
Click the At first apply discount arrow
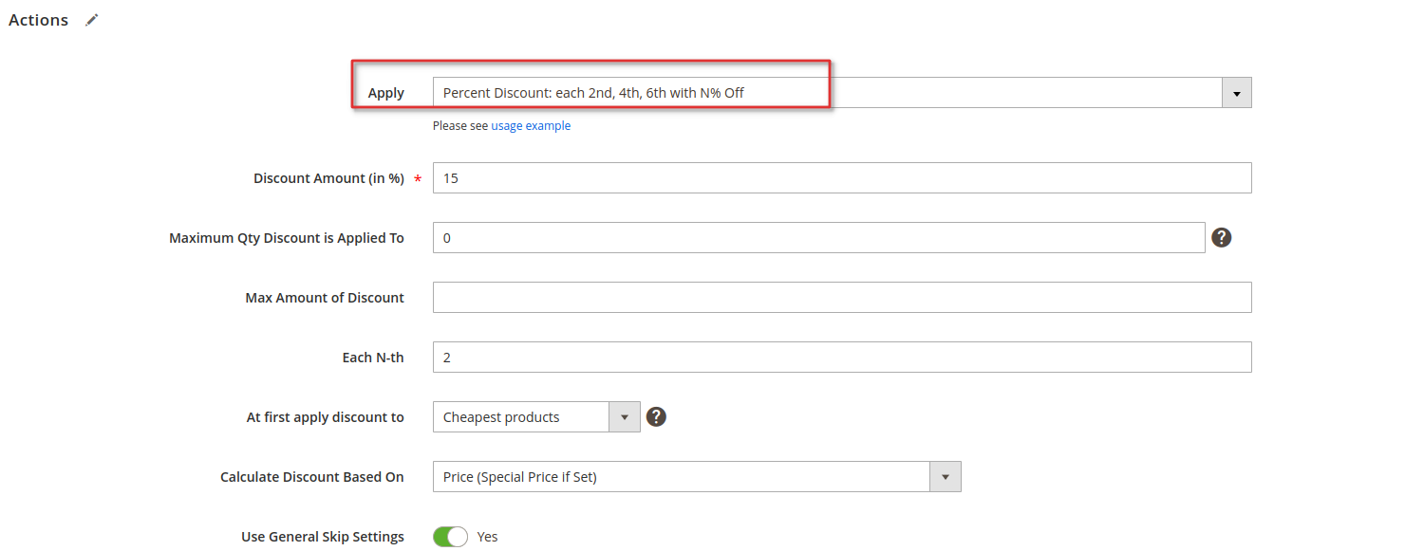625,417
